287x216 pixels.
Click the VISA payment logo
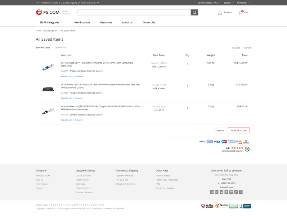point(217,141)
